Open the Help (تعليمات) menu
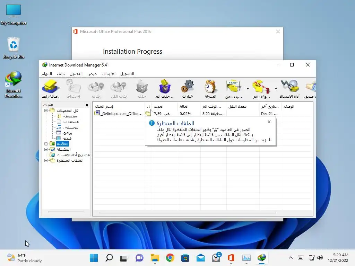The width and height of the screenshot is (355, 266). click(x=109, y=74)
